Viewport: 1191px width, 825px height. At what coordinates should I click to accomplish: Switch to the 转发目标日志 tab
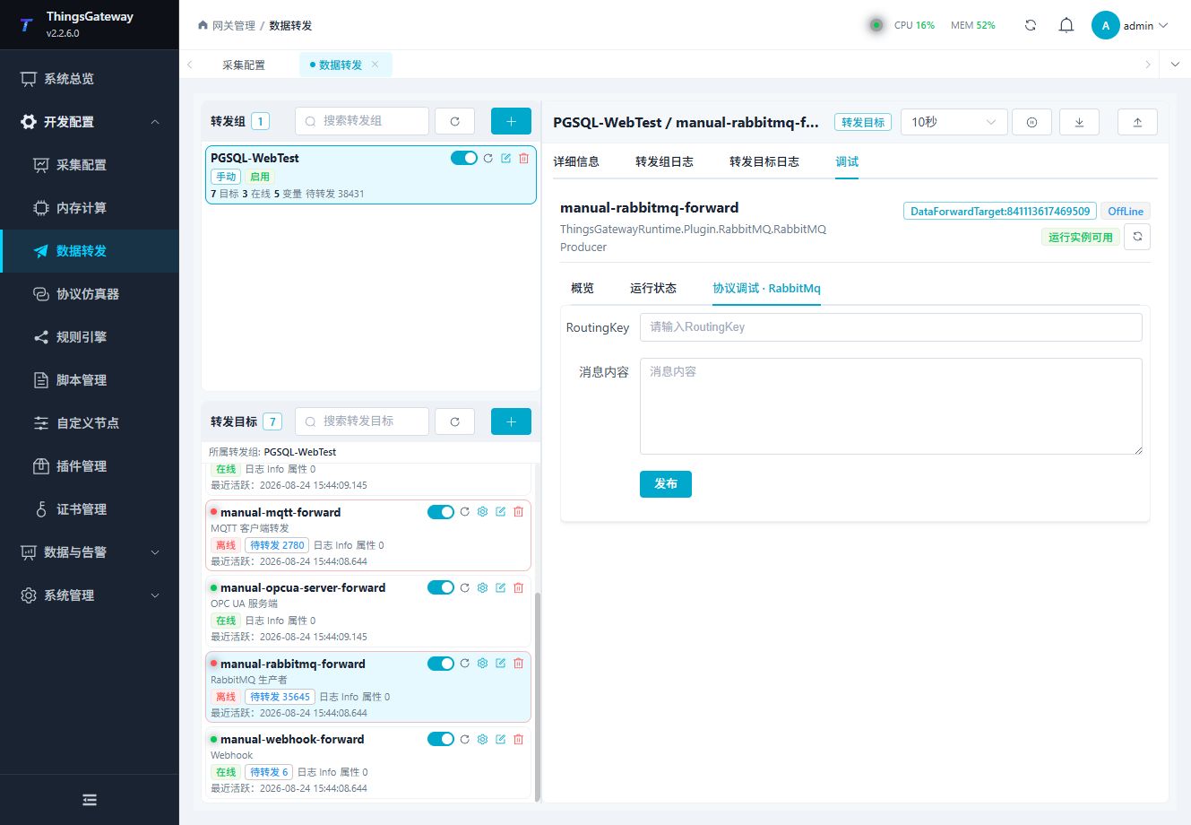(x=764, y=161)
